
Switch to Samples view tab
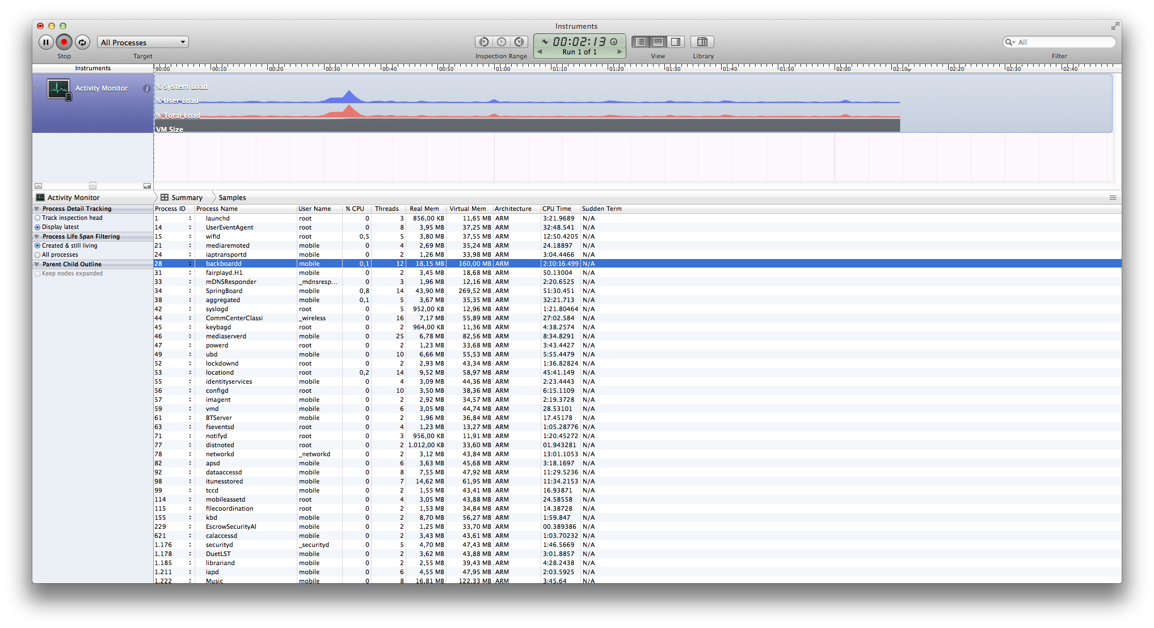point(232,198)
